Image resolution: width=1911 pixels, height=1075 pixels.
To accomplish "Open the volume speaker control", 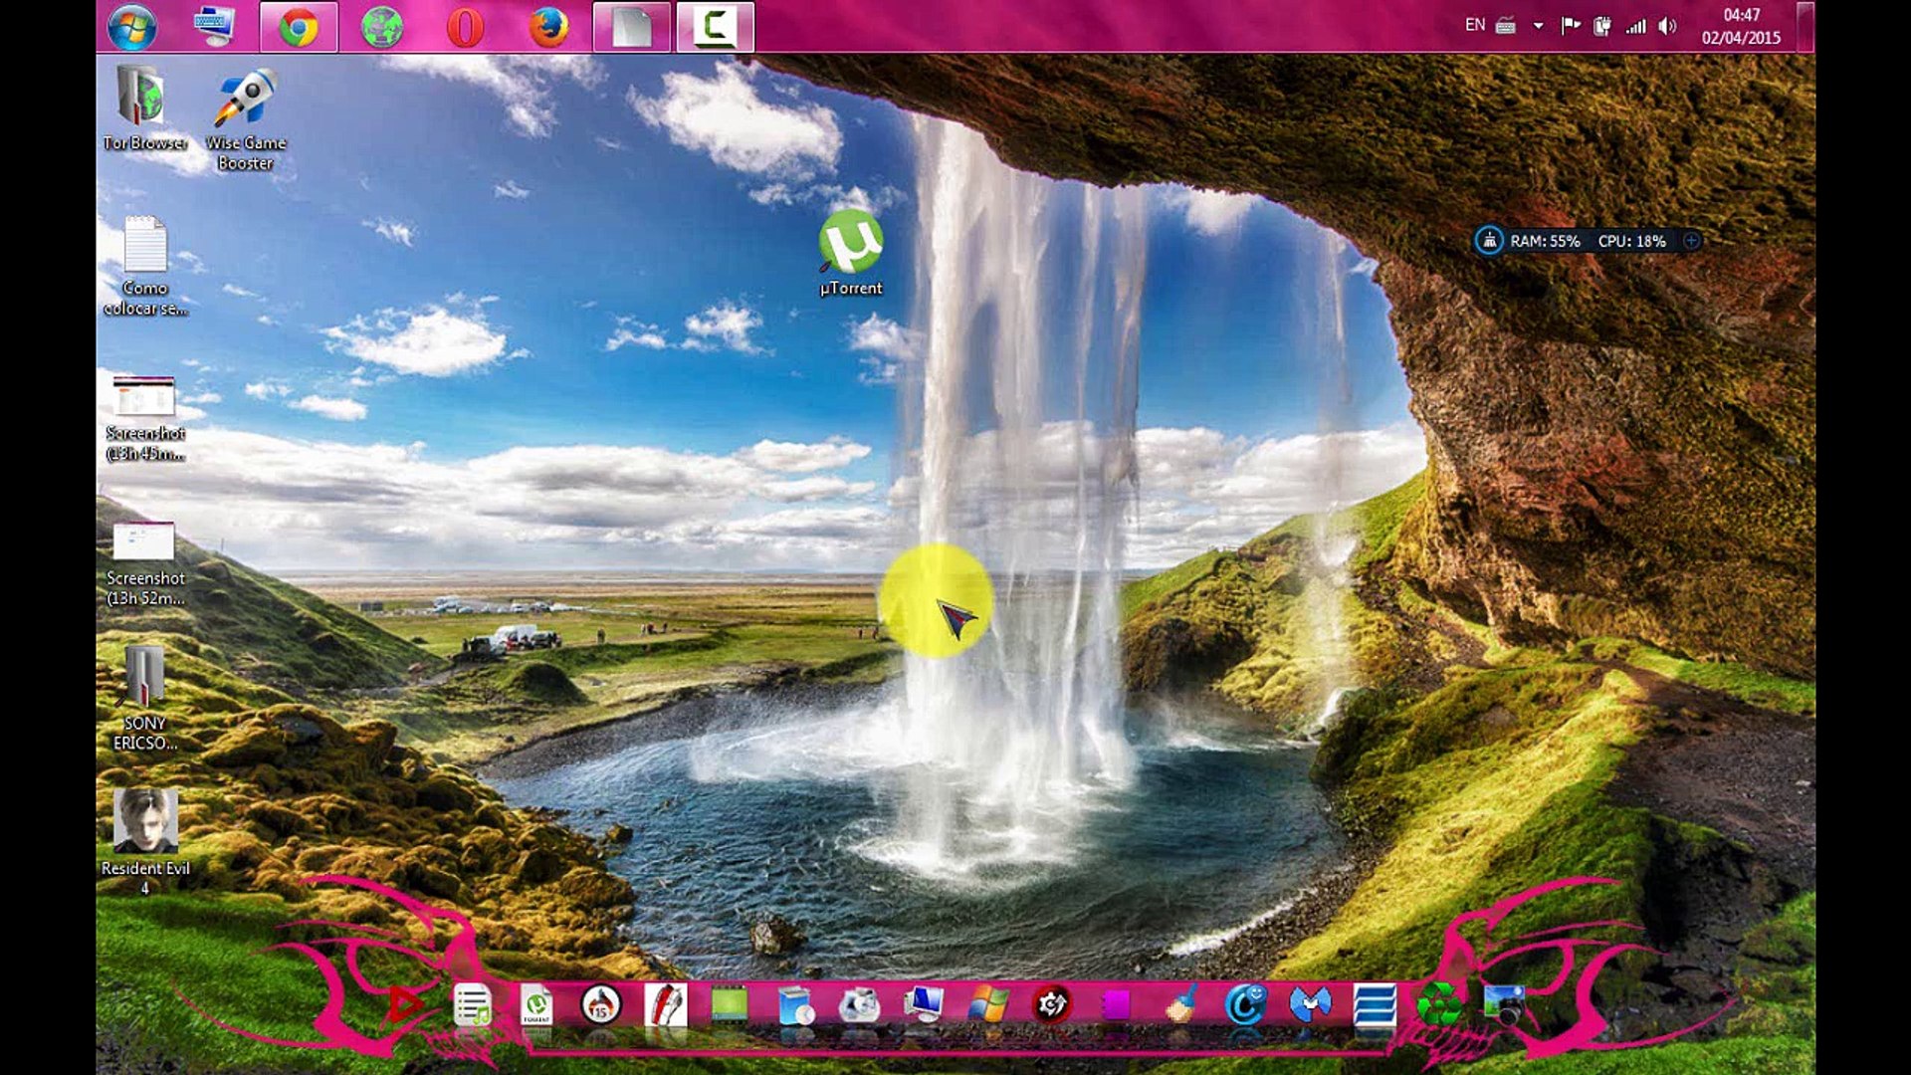I will pos(1667,26).
